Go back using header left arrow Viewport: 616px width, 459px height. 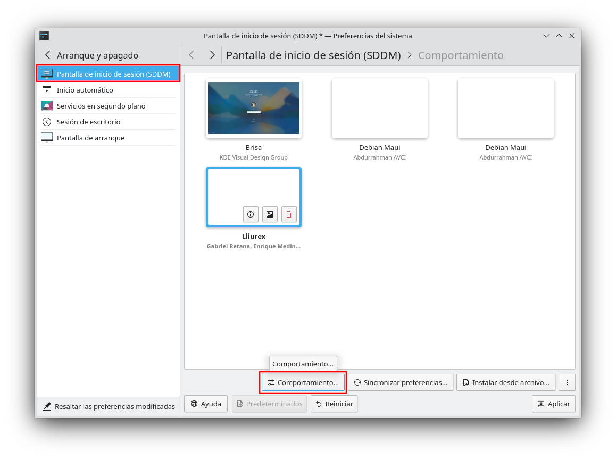pos(192,55)
